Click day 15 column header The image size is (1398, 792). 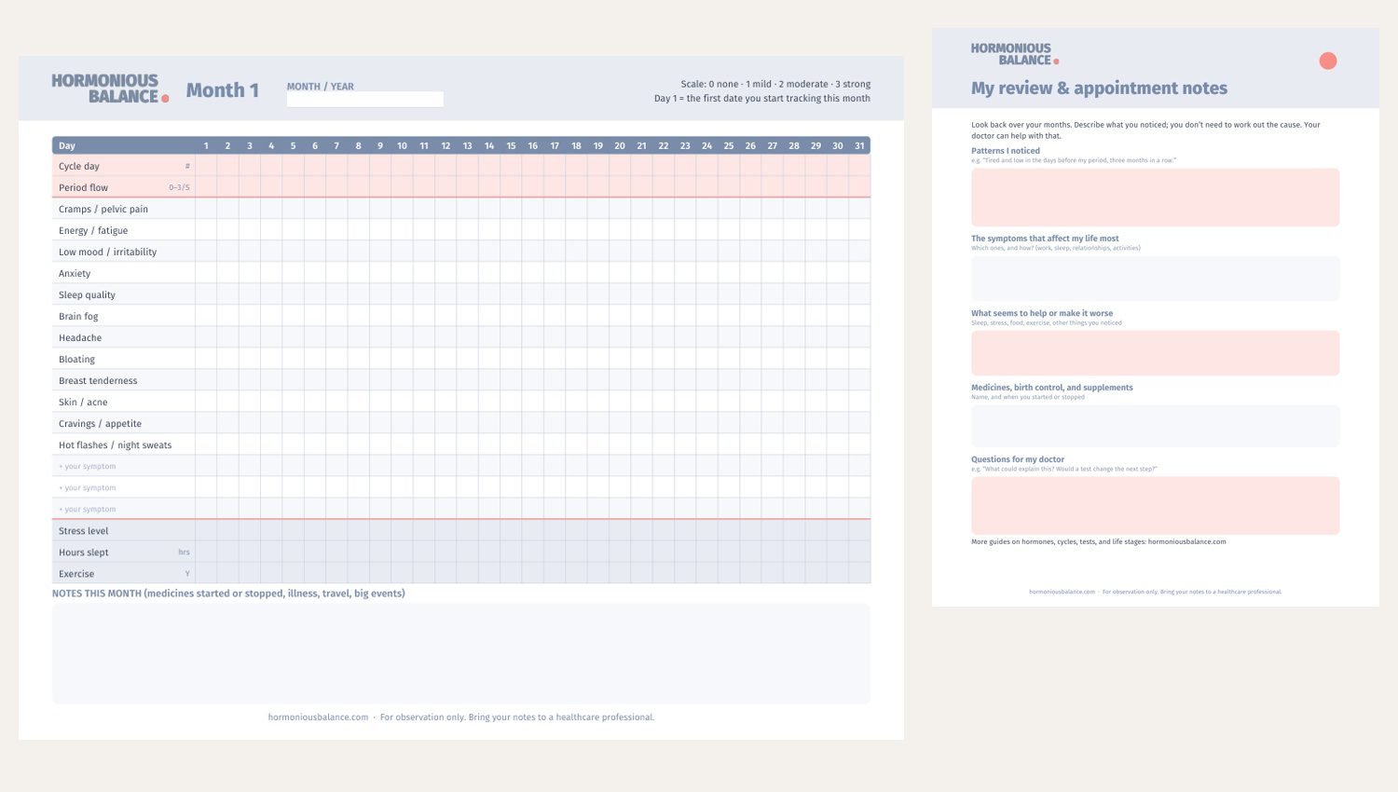click(511, 145)
